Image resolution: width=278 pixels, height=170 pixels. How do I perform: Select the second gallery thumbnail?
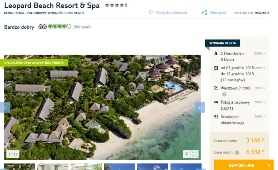click(53, 167)
